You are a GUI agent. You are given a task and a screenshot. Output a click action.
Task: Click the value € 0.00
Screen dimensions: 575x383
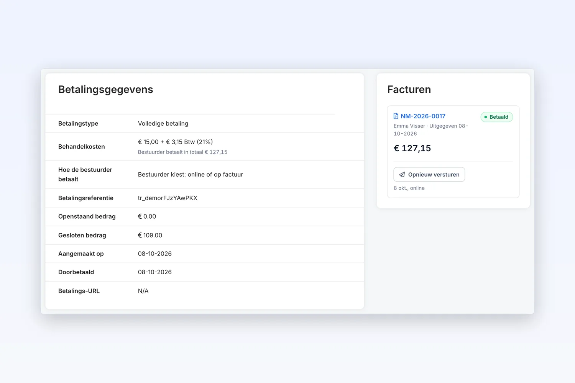point(147,217)
